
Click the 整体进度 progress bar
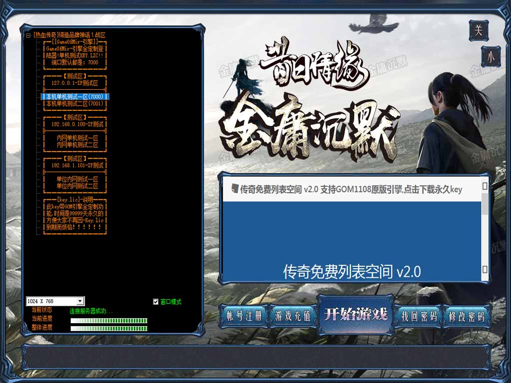(x=109, y=329)
